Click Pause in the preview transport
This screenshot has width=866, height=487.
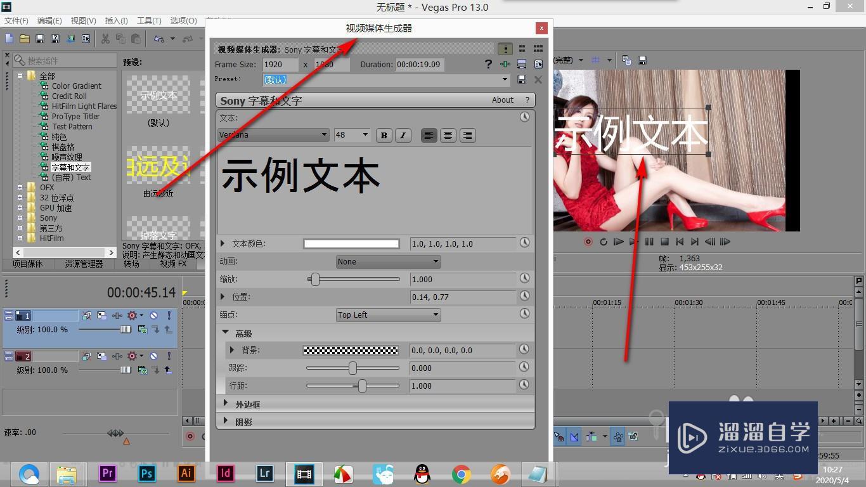(x=649, y=242)
